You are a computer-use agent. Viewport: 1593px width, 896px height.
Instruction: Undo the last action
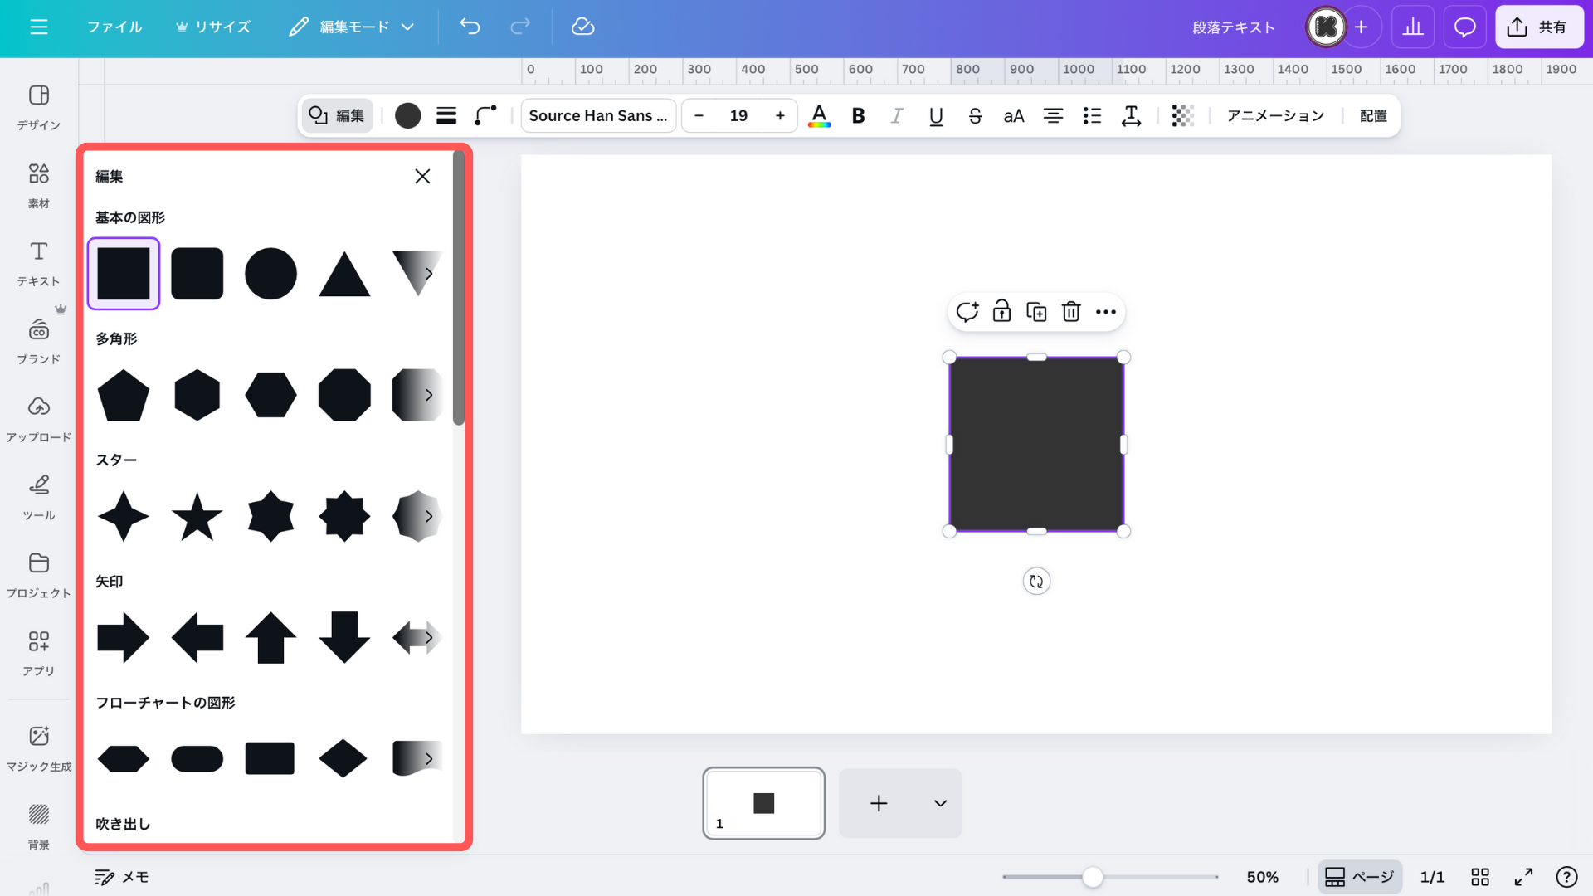(x=470, y=27)
